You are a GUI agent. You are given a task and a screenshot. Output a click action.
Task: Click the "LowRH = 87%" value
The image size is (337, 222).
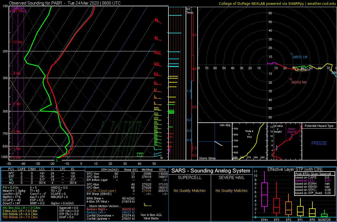[12, 194]
